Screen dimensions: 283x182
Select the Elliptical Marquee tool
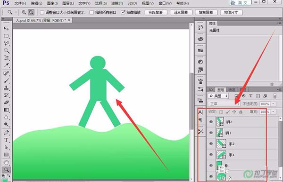[6, 36]
